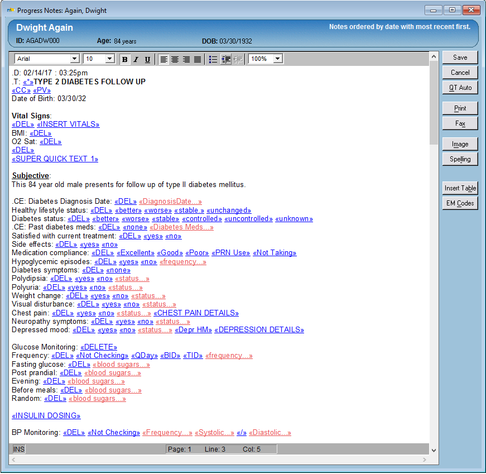
Task: Select «BID» glucose frequency
Action: (170, 356)
